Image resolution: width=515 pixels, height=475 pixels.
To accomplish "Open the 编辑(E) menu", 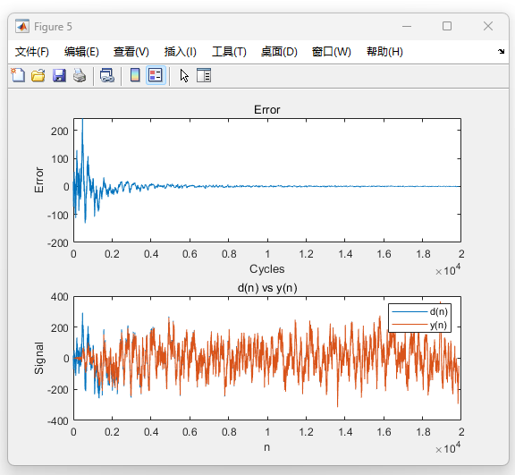I will coord(81,52).
